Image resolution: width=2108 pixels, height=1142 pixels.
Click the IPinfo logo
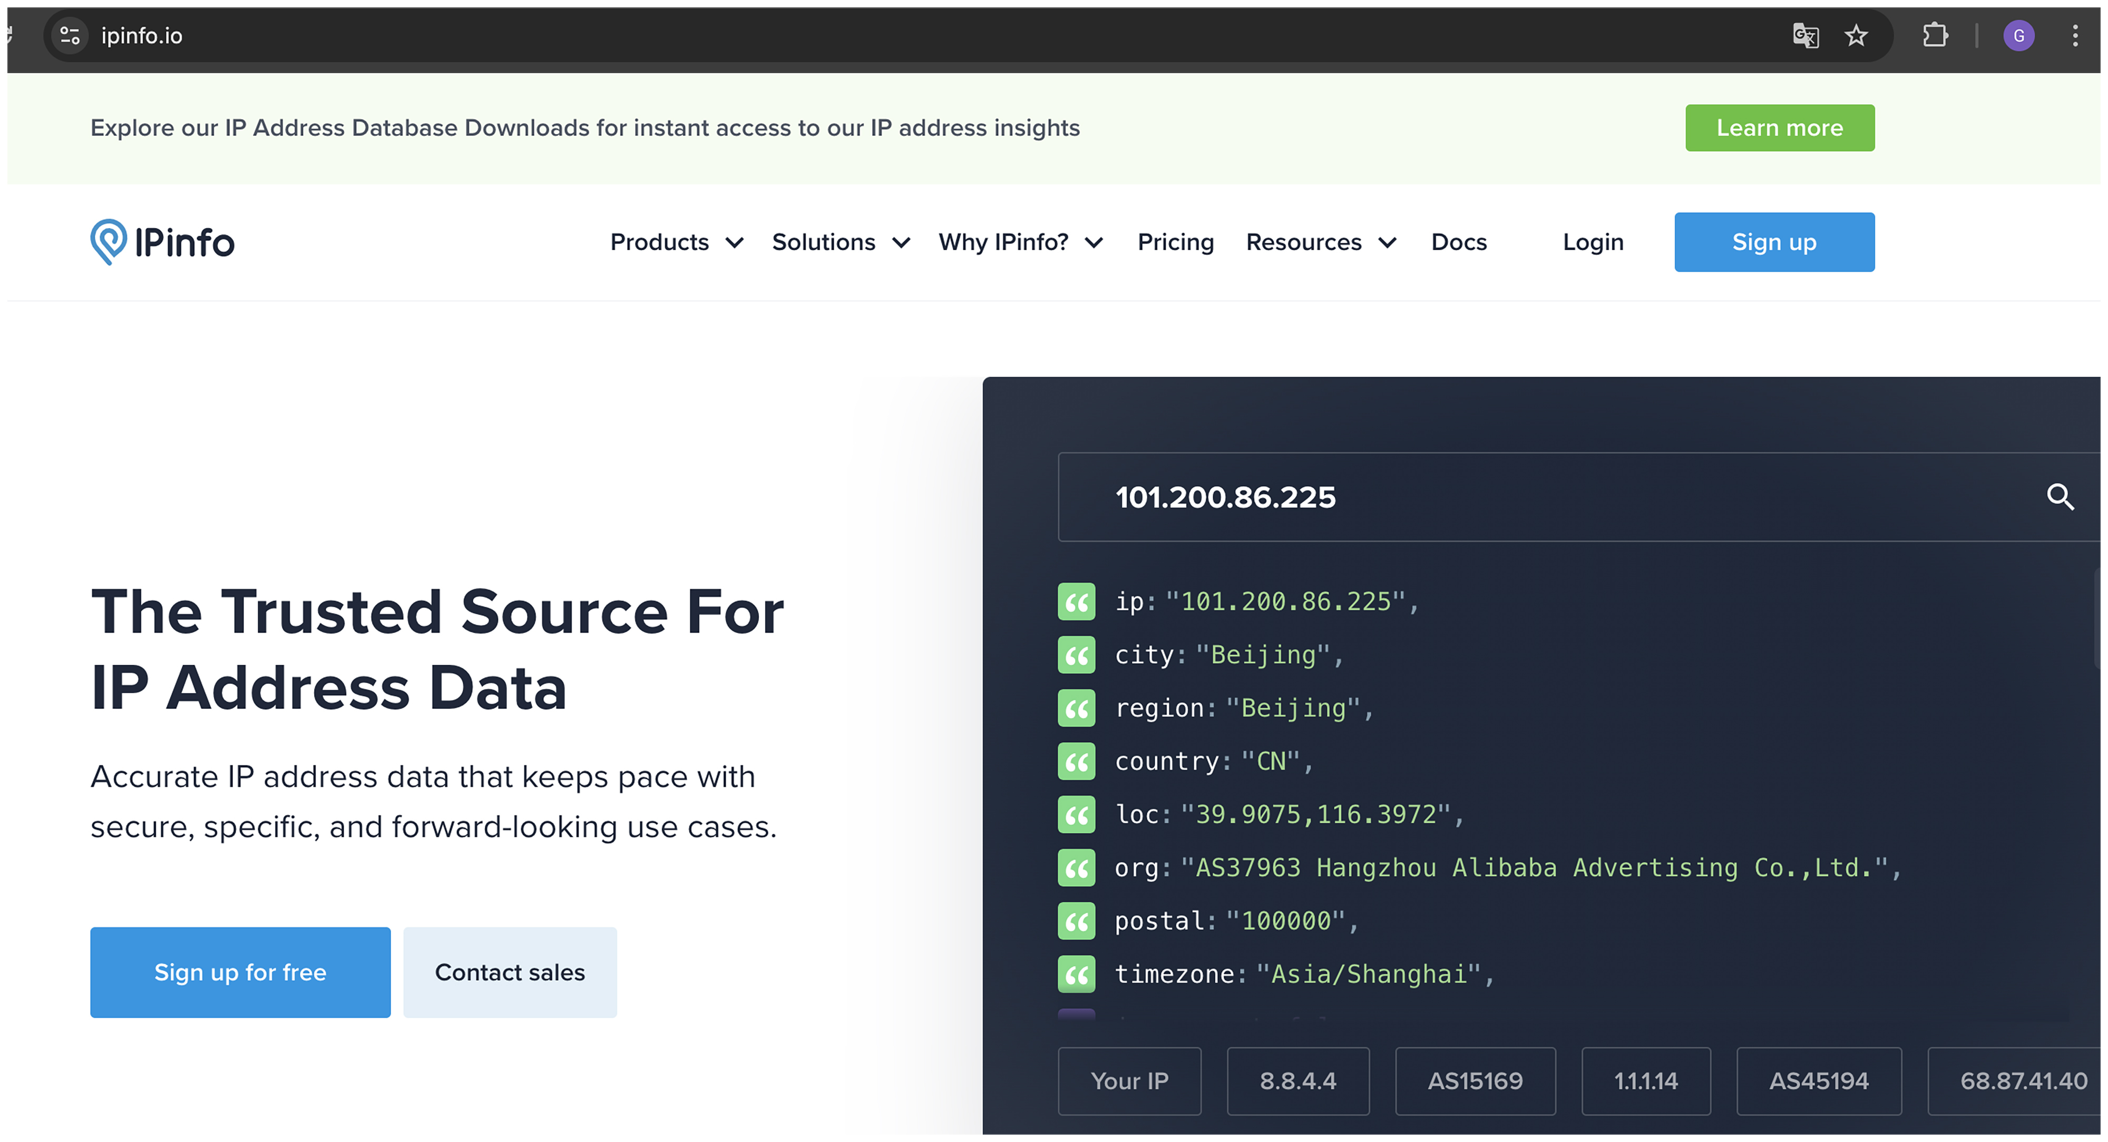click(x=162, y=242)
